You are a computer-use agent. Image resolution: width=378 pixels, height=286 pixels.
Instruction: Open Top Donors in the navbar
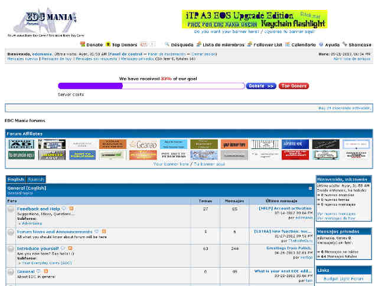(x=125, y=44)
